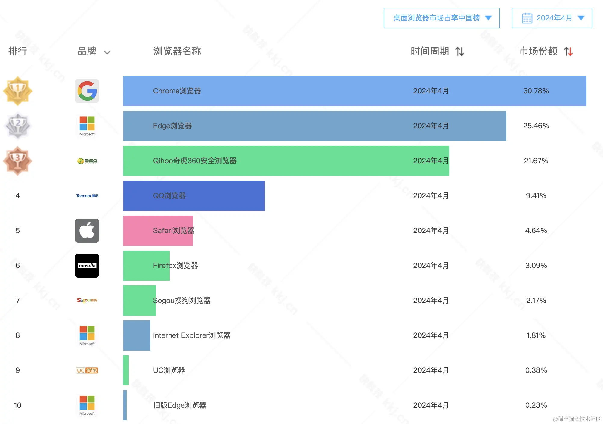Screen dimensions: 603x424
Task: Click the 360 brand logo
Action: coord(87,161)
